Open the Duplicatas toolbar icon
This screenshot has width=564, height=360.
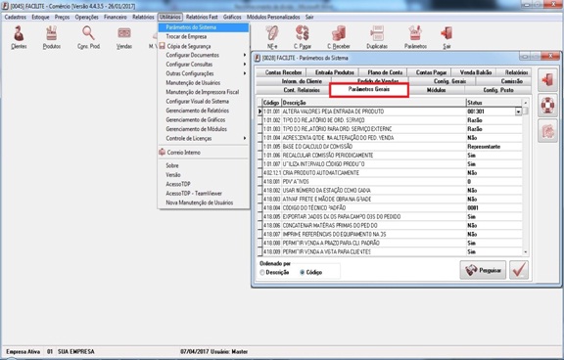tap(377, 37)
